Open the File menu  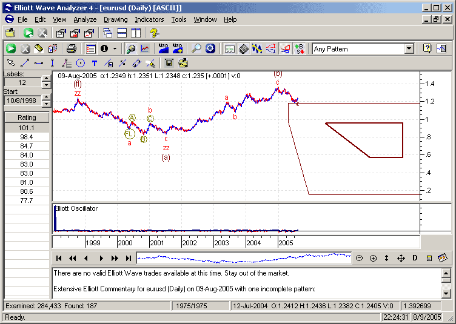[x=22, y=19]
